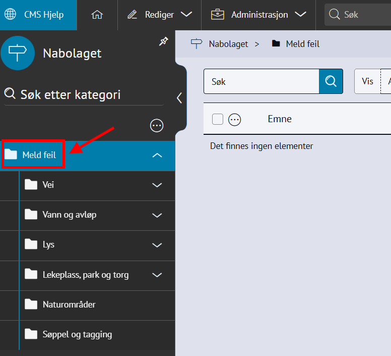Collapse the Meld feil category
The height and width of the screenshot is (356, 391).
(x=157, y=156)
